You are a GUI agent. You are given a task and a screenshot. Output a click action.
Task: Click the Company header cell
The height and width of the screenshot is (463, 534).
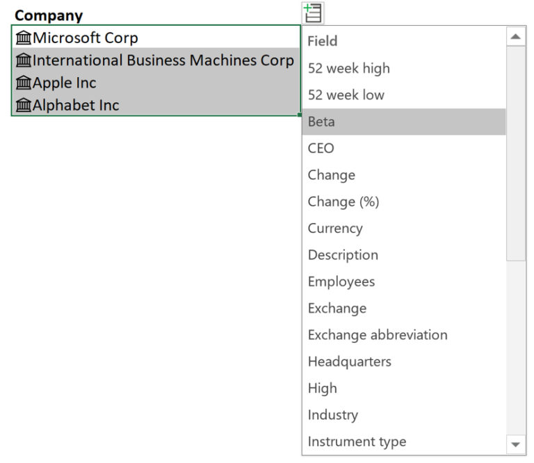tap(49, 15)
